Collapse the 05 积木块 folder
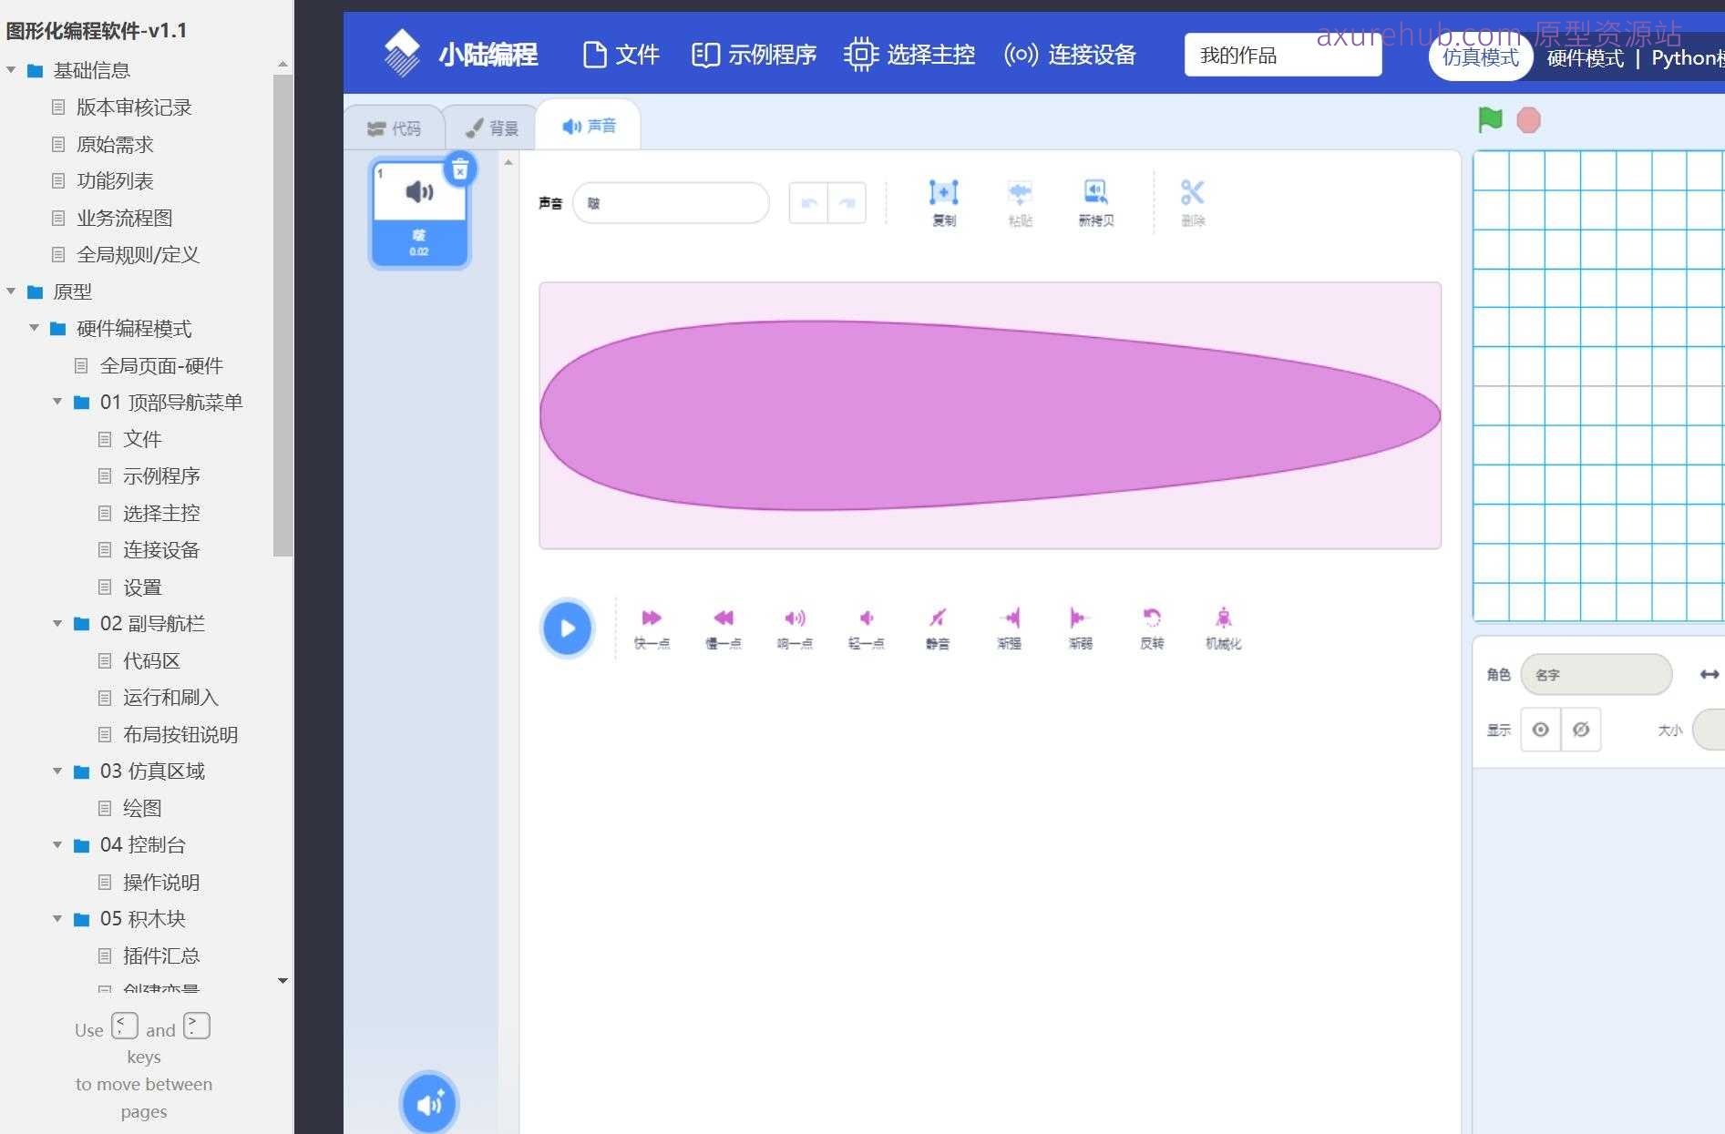 click(x=57, y=918)
